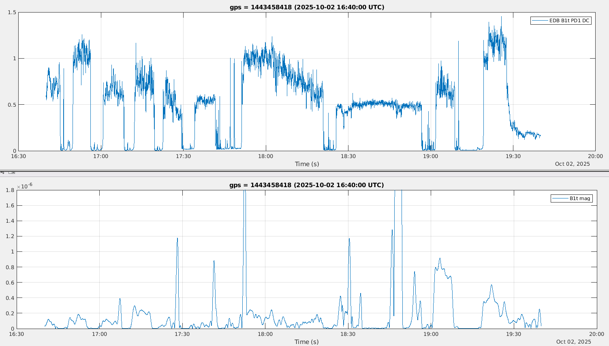
Task: Click the small panel icon in lower toolbar
Action: pyautogui.click(x=12, y=173)
